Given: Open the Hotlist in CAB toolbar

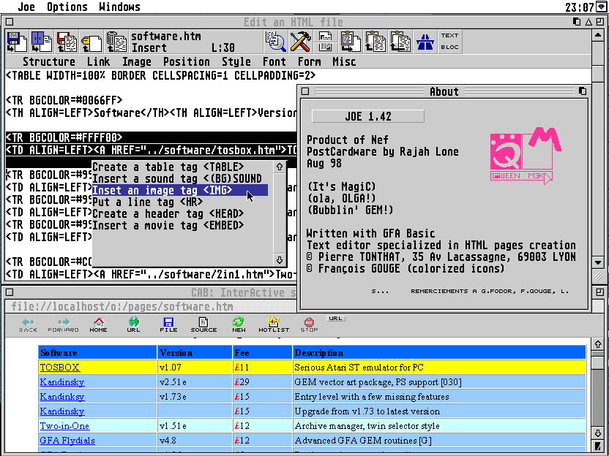Looking at the screenshot, I should point(274,325).
